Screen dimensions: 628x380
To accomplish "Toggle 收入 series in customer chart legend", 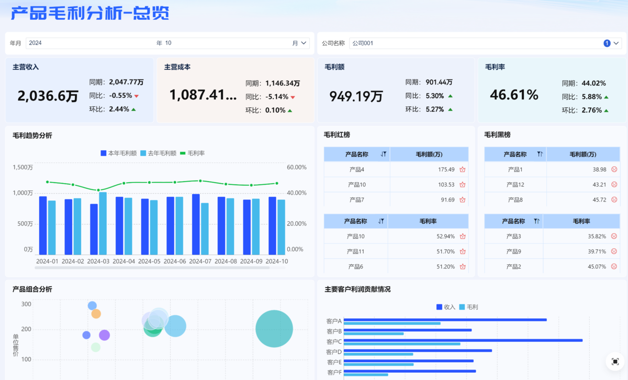I will coord(446,307).
